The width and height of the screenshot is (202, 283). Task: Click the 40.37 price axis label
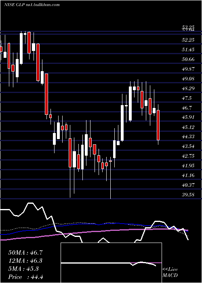click(188, 185)
